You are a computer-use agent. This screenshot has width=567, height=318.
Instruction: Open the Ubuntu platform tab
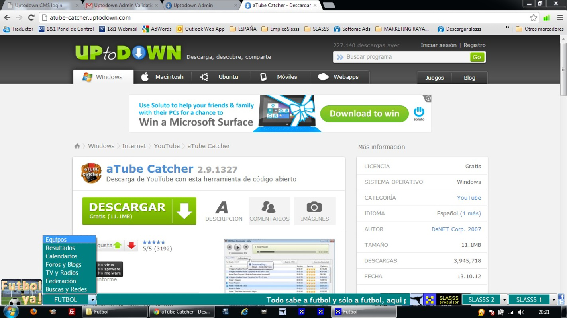(221, 77)
